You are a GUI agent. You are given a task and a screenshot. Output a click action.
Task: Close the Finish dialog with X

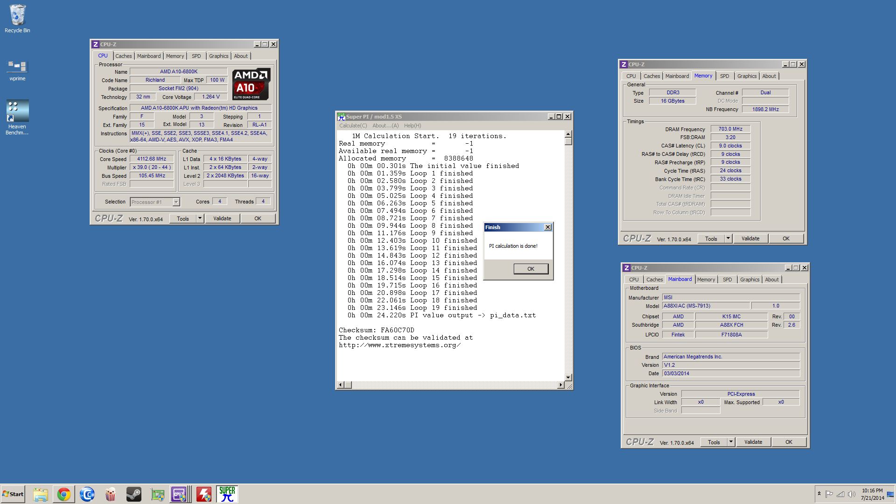(548, 227)
